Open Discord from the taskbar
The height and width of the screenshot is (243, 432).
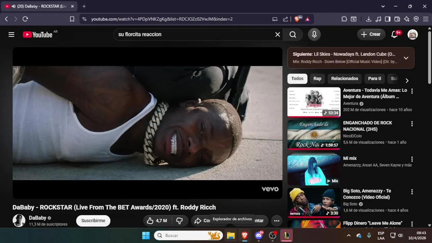[259, 236]
